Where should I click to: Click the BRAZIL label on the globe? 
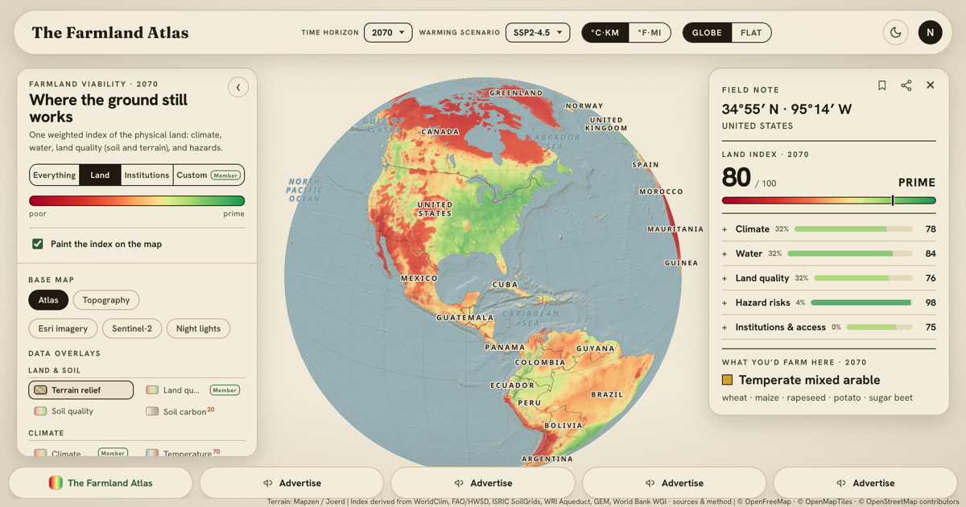click(x=607, y=394)
